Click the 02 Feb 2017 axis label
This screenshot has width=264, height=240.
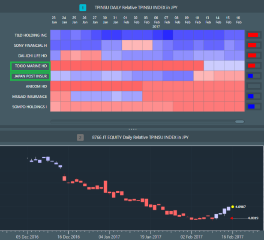[192, 237]
